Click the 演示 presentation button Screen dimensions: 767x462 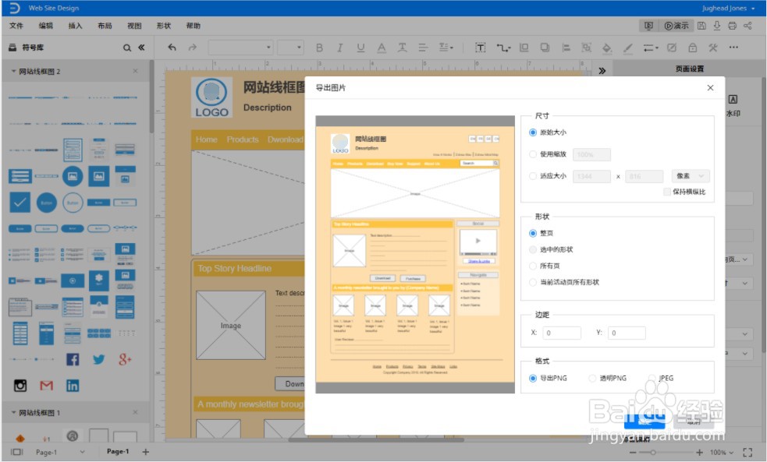point(676,26)
